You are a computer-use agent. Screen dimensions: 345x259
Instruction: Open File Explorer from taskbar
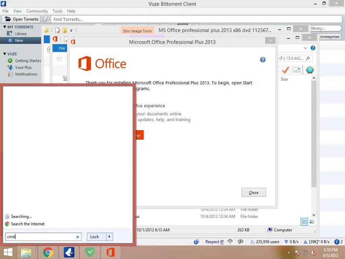pos(26,252)
